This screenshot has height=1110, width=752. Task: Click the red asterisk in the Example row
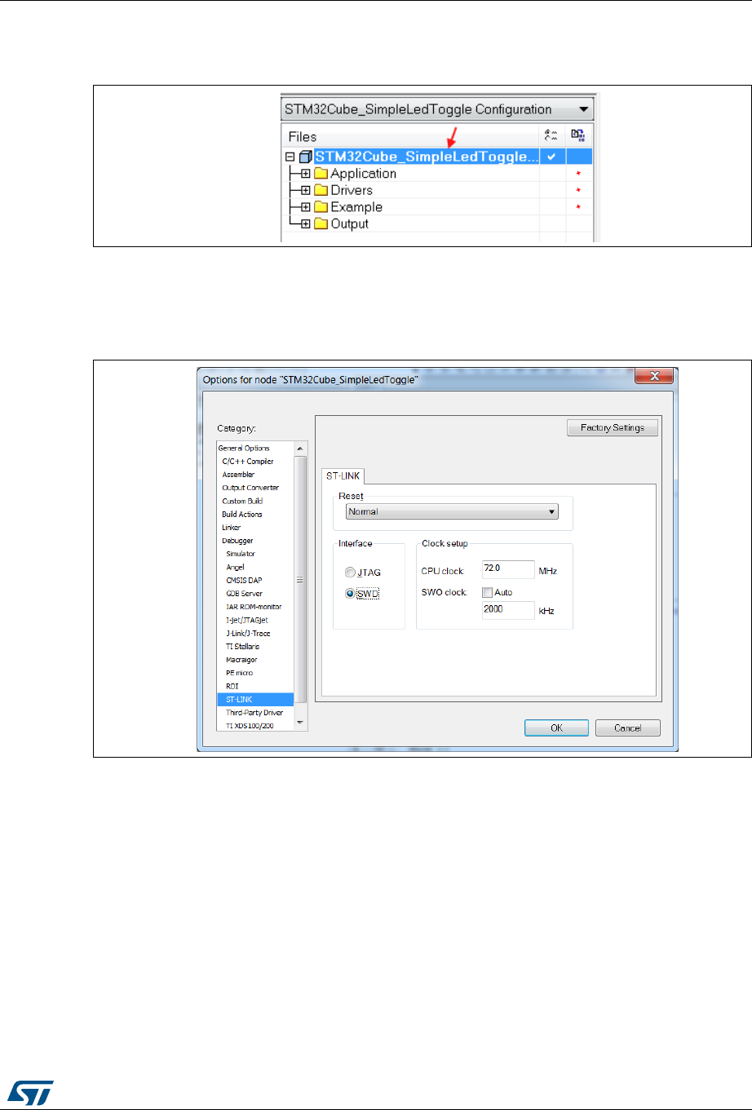pyautogui.click(x=578, y=208)
